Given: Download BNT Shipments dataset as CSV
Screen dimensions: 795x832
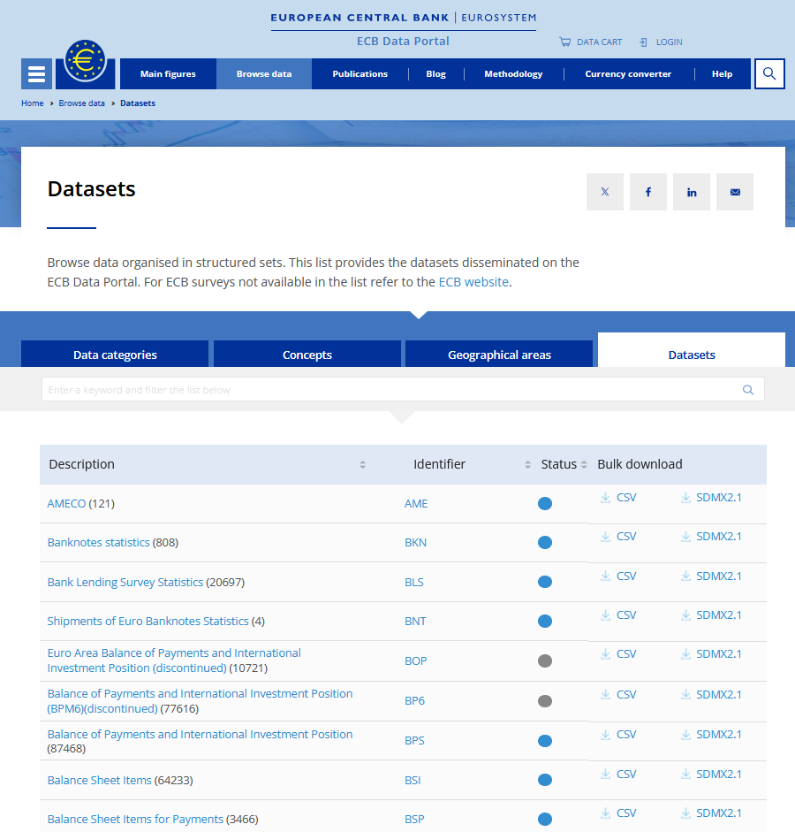Looking at the screenshot, I should pyautogui.click(x=618, y=615).
